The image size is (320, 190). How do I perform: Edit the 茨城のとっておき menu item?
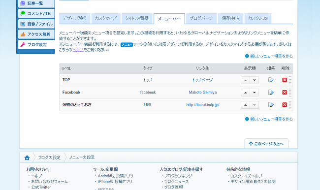click(271, 105)
